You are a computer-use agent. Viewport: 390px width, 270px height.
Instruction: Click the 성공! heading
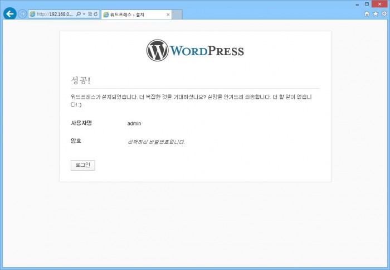81,80
